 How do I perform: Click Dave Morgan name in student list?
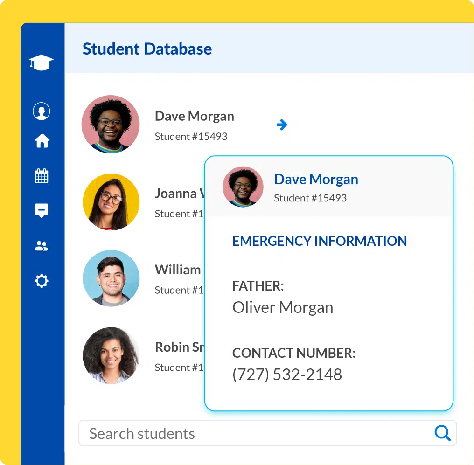194,116
